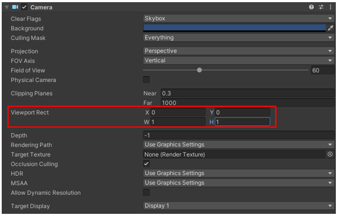
Task: Open the HDR Use Graphics Settings dropdown
Action: pos(239,173)
